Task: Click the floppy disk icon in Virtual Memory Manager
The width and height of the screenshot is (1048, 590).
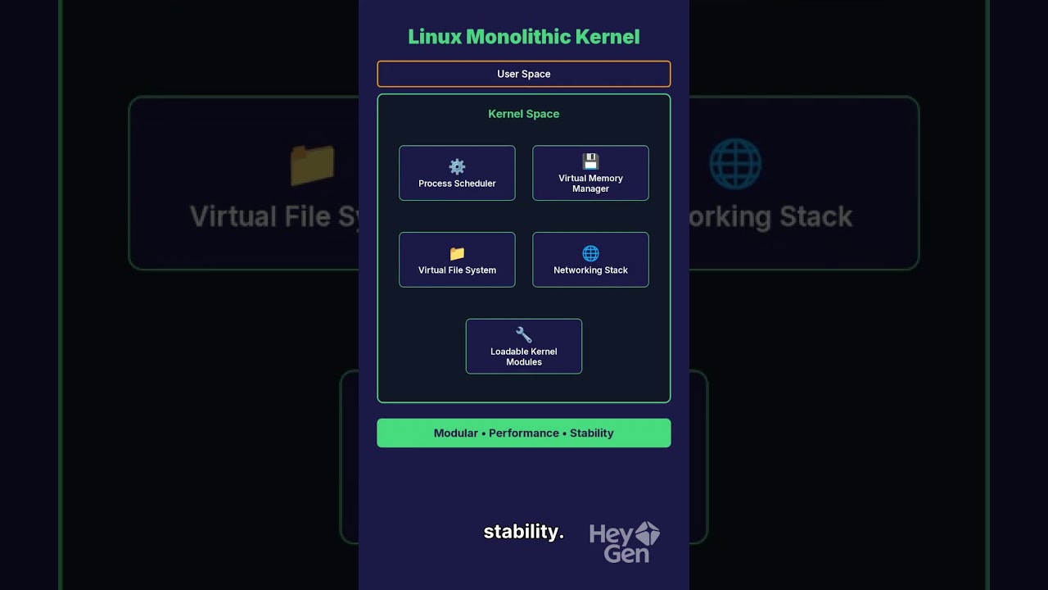Action: point(590,161)
